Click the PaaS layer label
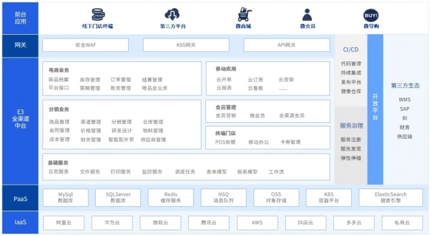The width and height of the screenshot is (431, 236). click(20, 199)
